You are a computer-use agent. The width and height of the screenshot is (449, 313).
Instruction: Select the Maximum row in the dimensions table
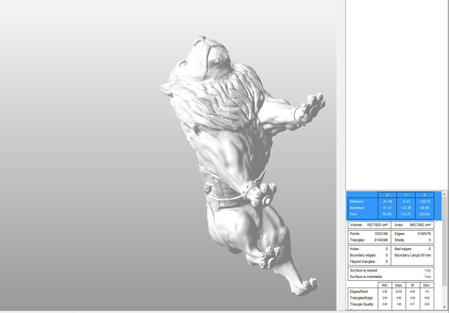pos(357,208)
